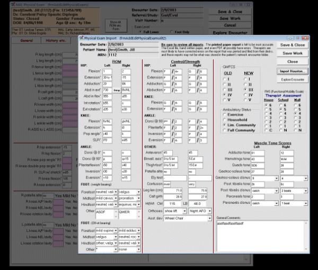
Task: Click the MRN field showing 1112
Action: click(133, 55)
